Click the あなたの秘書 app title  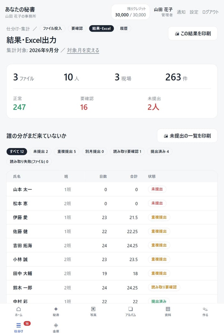[x=20, y=9]
